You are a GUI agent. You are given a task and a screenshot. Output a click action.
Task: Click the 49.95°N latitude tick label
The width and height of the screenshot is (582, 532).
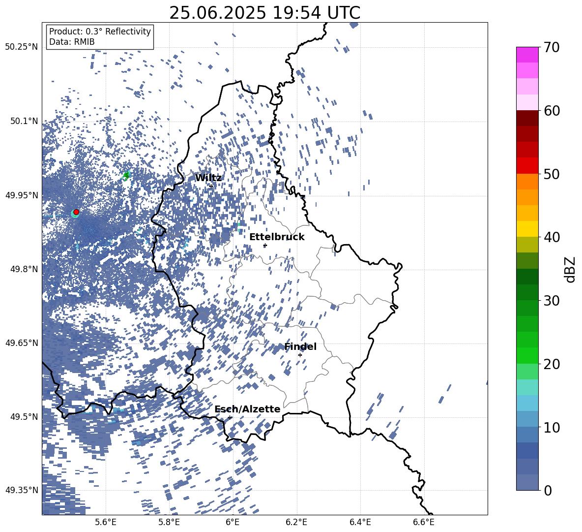coord(22,195)
